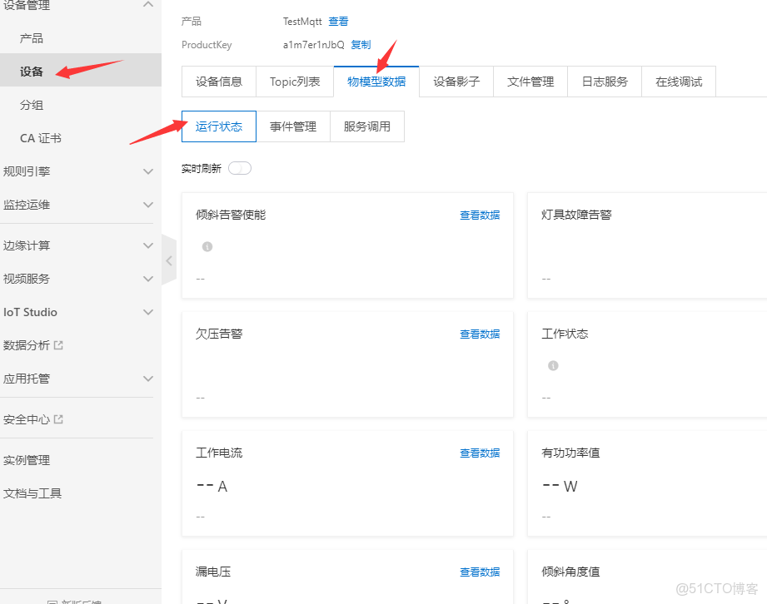This screenshot has width=767, height=604.
Task: Open the 设备影子 tab
Action: pos(456,82)
